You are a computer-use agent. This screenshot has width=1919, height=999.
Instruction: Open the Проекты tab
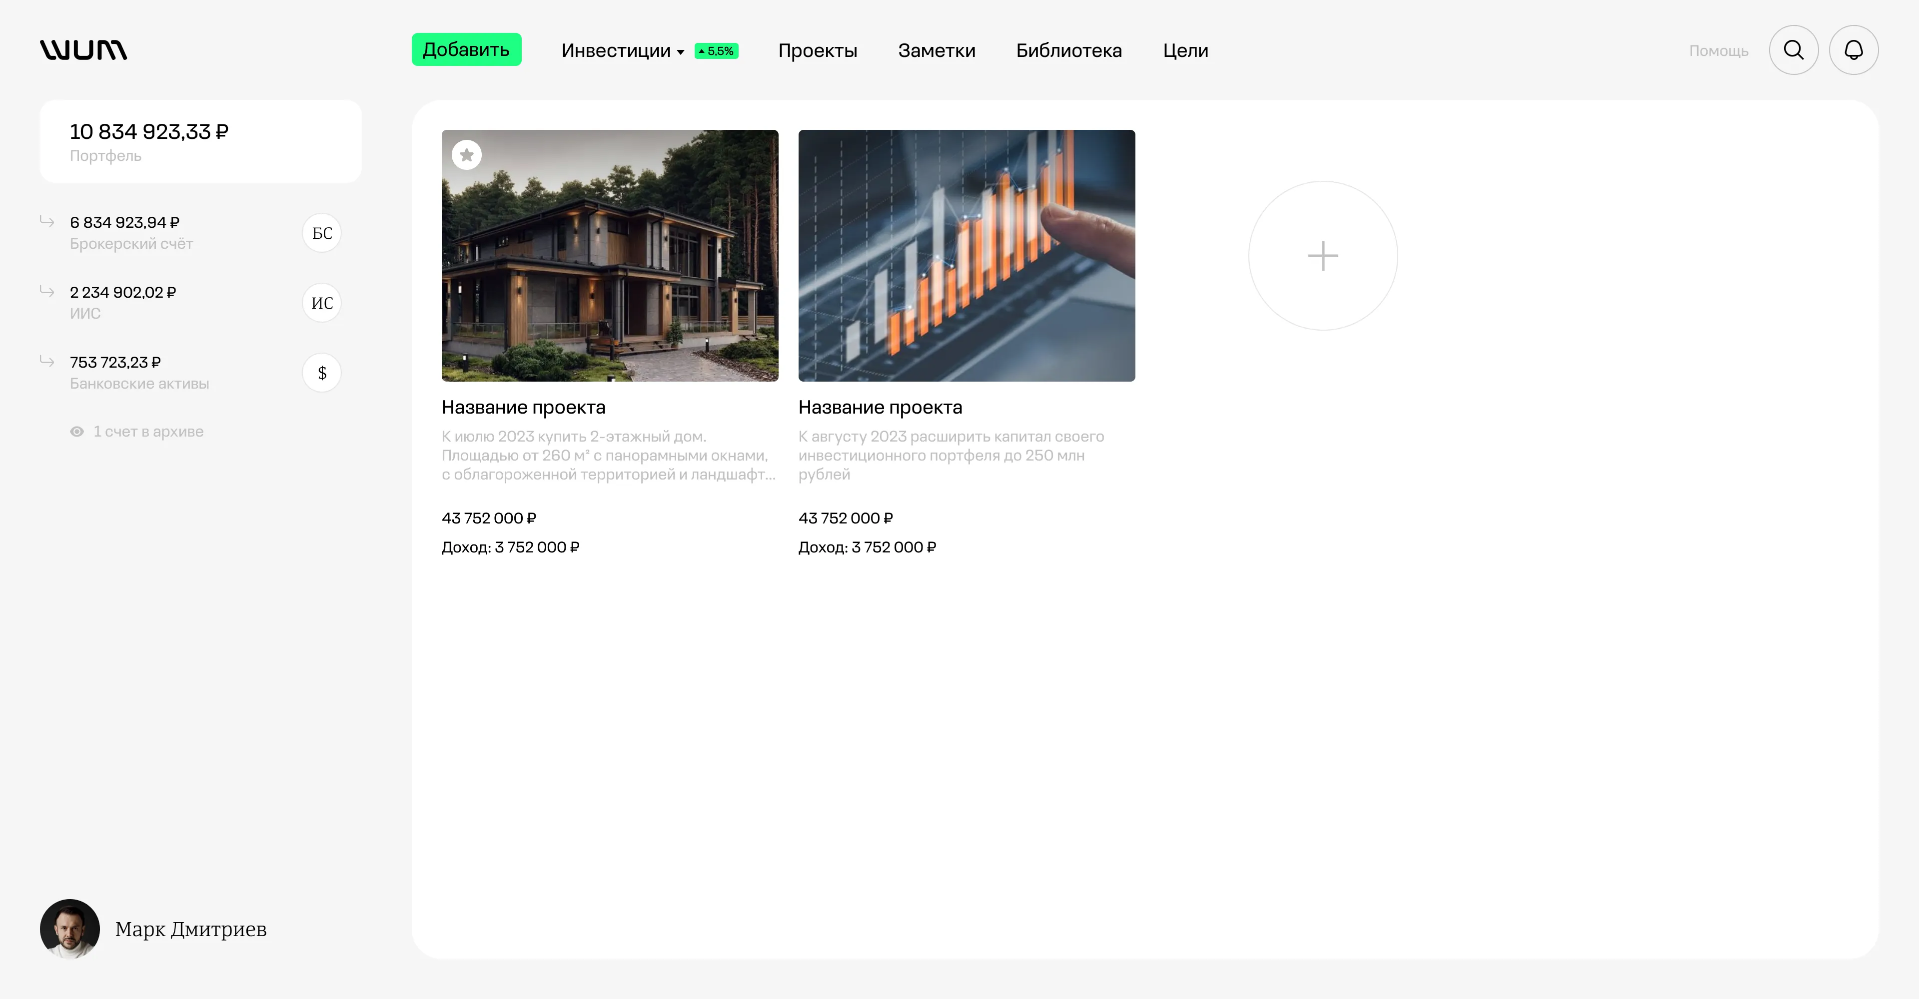817,50
